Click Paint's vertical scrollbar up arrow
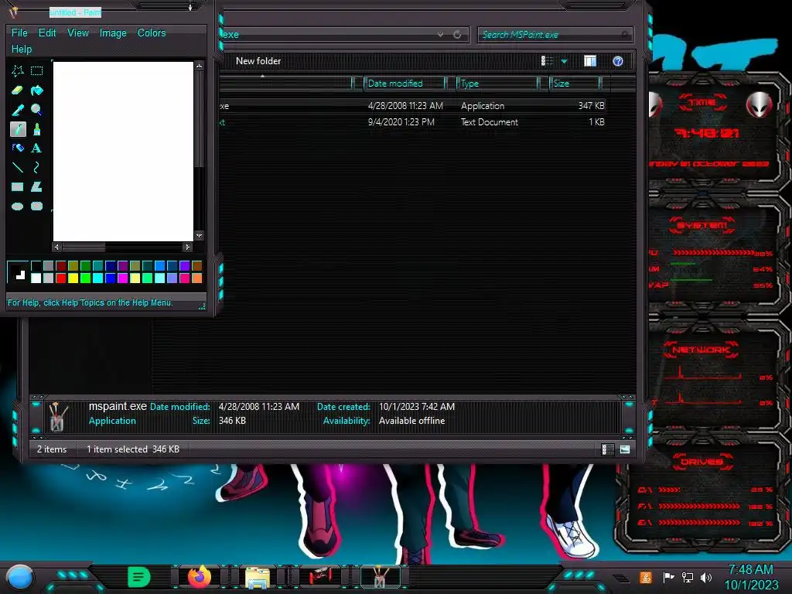 pyautogui.click(x=199, y=67)
